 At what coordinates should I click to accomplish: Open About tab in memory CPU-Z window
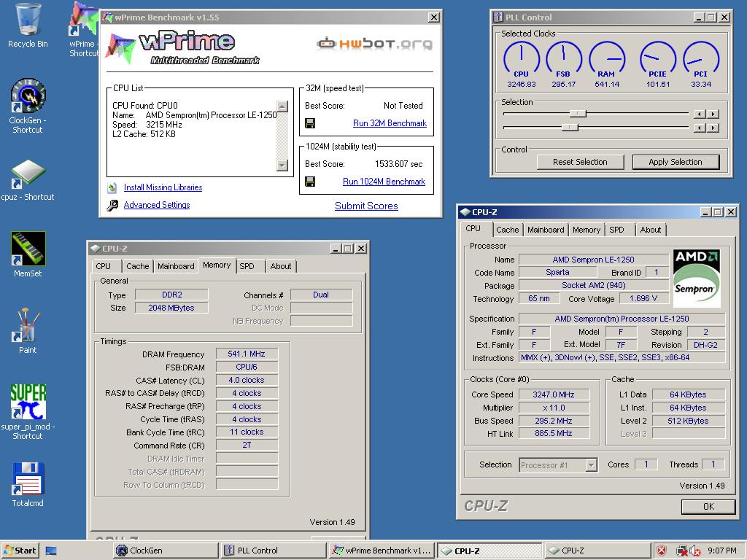(281, 267)
